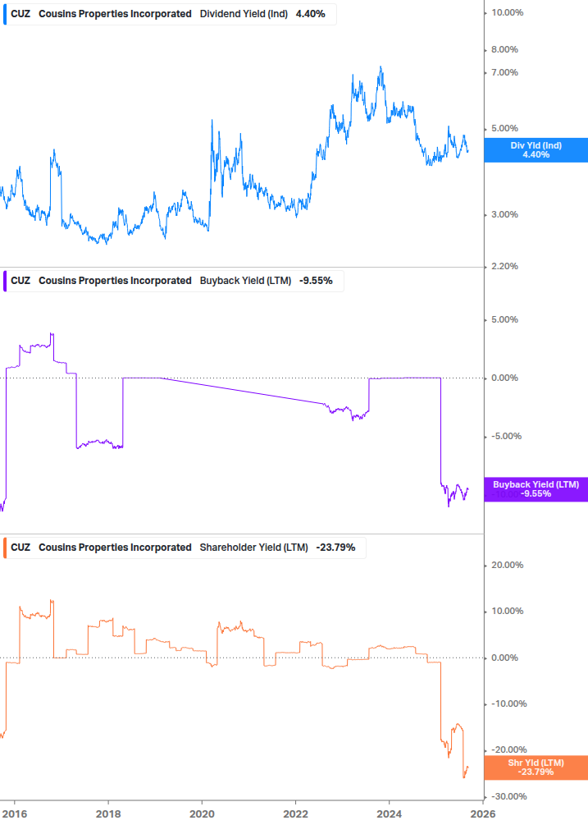Image resolution: width=588 pixels, height=825 pixels.
Task: Click the 8.00% tick on the dividend yield axis
Action: (x=504, y=49)
